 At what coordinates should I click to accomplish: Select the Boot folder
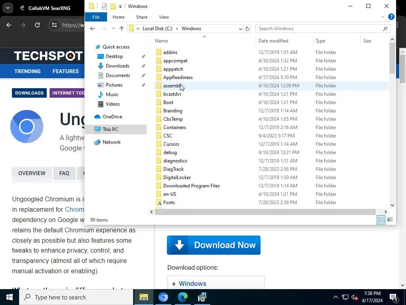(168, 102)
